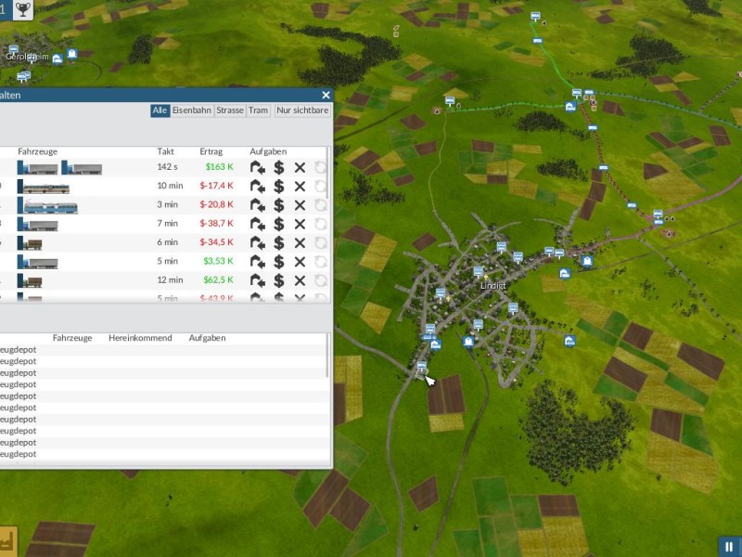This screenshot has height=557, width=742.
Task: Switch to the Eisenbahn filter tab
Action: click(x=192, y=110)
